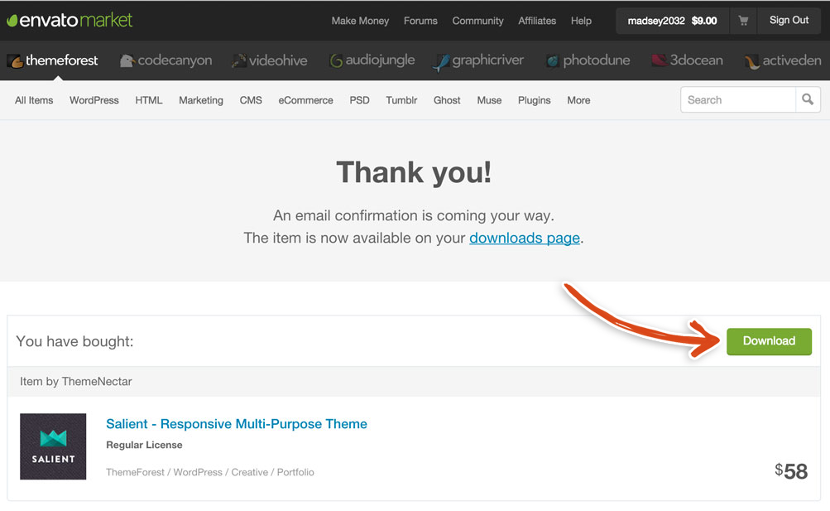The width and height of the screenshot is (830, 511).
Task: Open the Marketing category
Action: click(201, 100)
